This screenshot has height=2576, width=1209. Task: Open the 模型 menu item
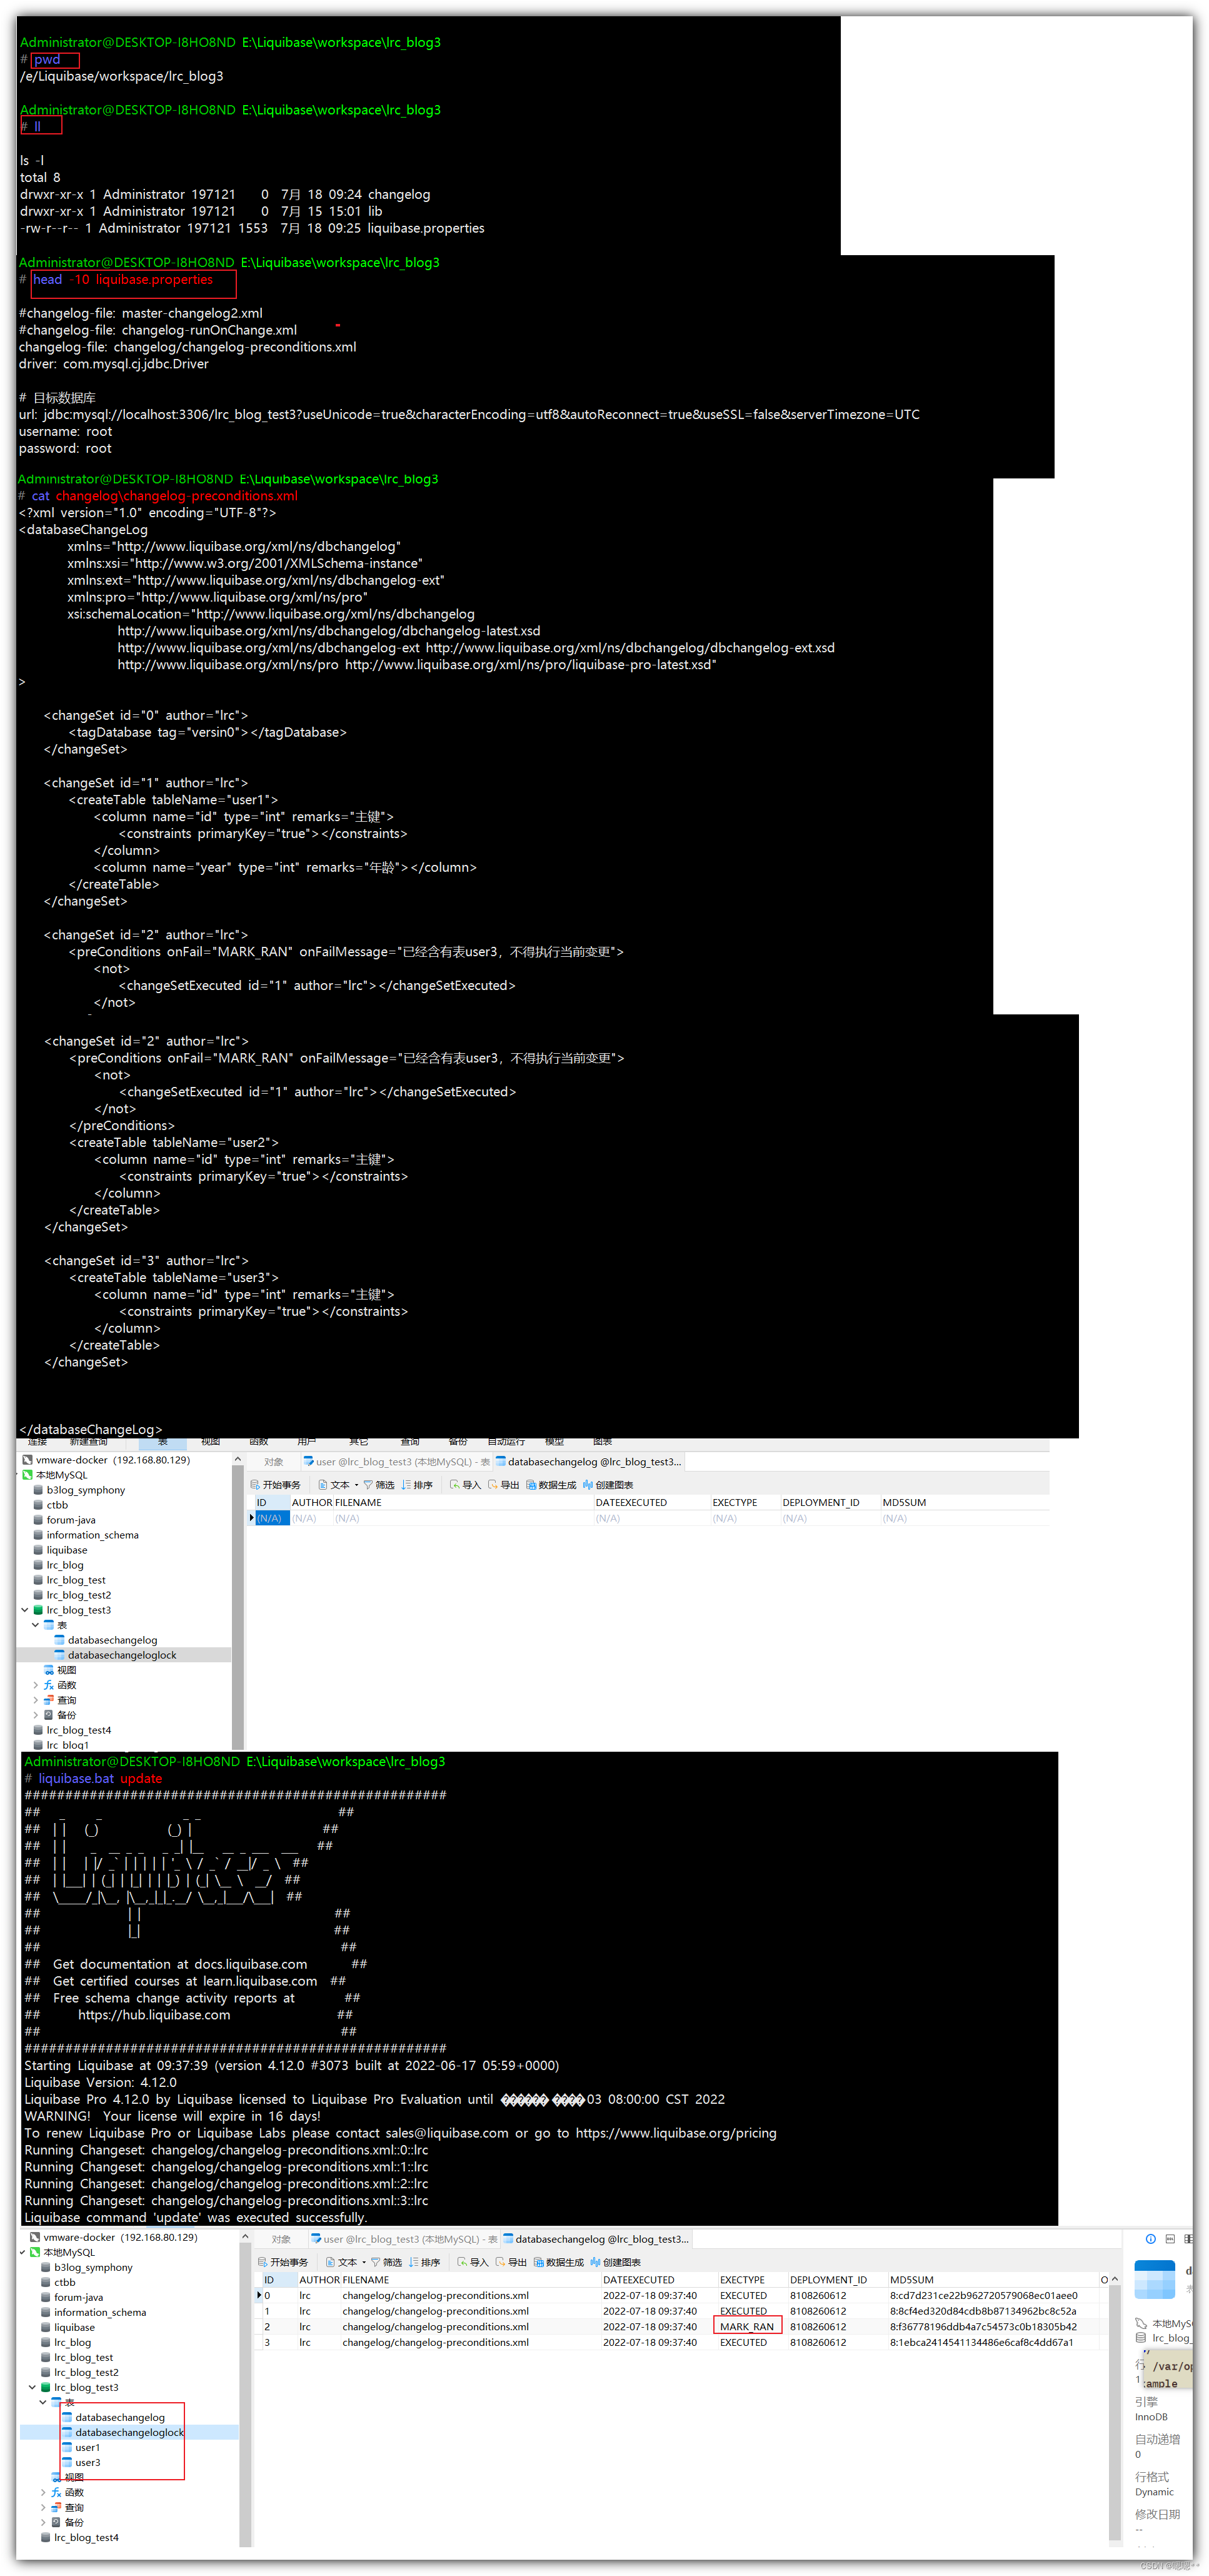tap(553, 1441)
